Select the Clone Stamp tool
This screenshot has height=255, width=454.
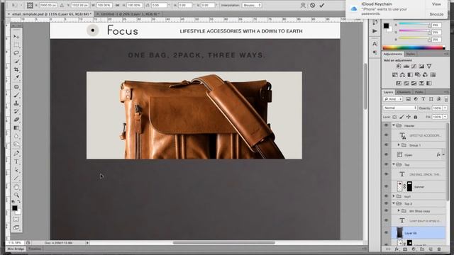pos(16,103)
